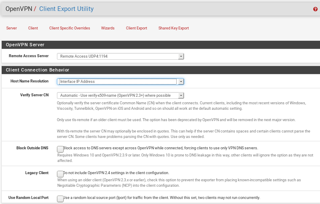Click the Block Outside DNS label
Viewport: 320px width, 204px height.
32,148
